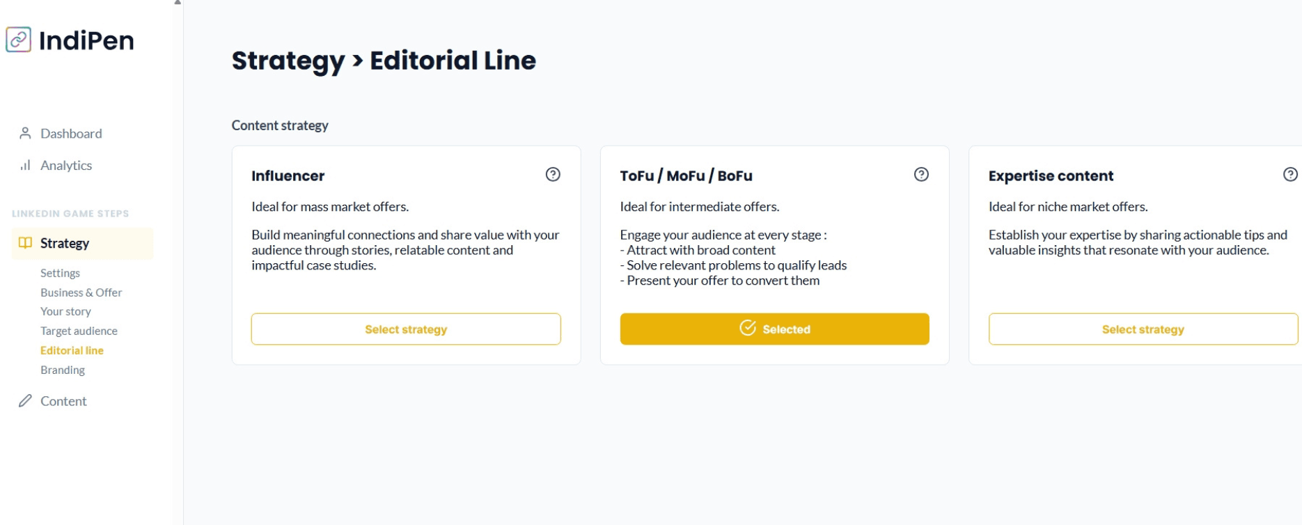Viewport: 1302px width, 525px height.
Task: Go to Target audience step
Action: click(x=79, y=331)
